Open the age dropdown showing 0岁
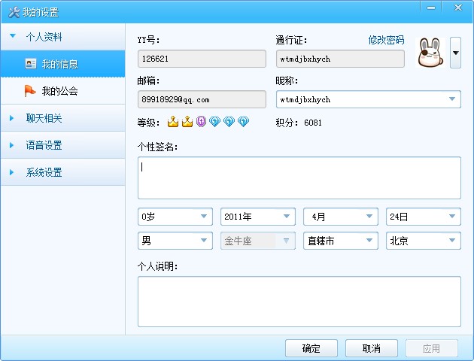 click(x=175, y=217)
